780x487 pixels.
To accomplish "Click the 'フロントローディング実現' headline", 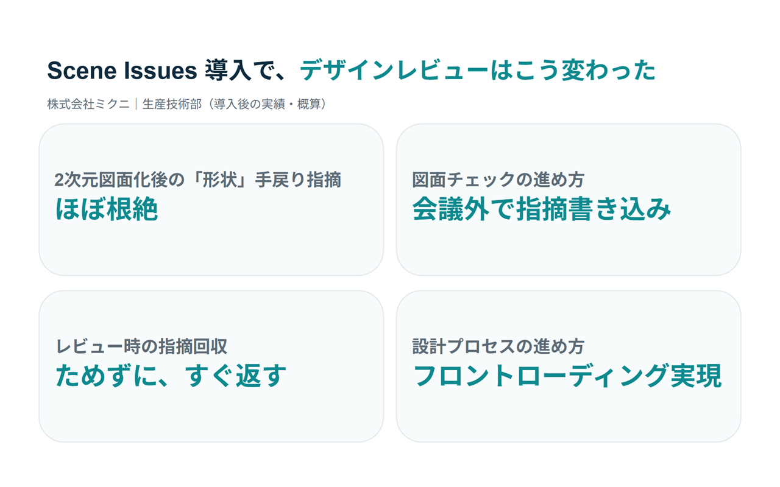I will 567,376.
